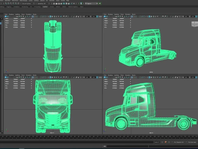Open Shading menu in top view panel
This screenshot has height=149, width=198.
[x=11, y=14]
